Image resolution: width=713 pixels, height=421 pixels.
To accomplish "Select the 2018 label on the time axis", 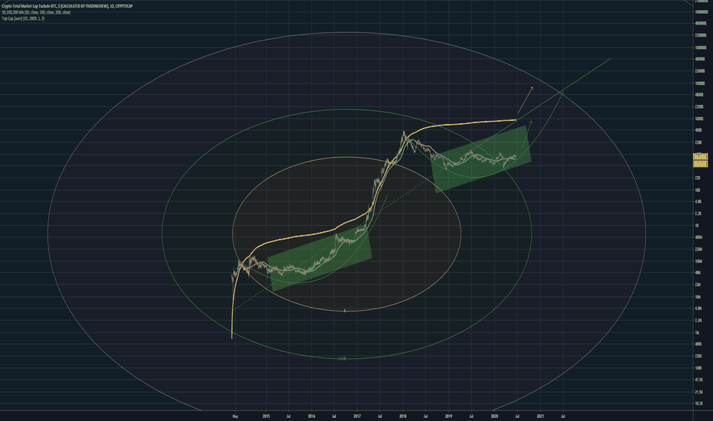I will tap(403, 416).
